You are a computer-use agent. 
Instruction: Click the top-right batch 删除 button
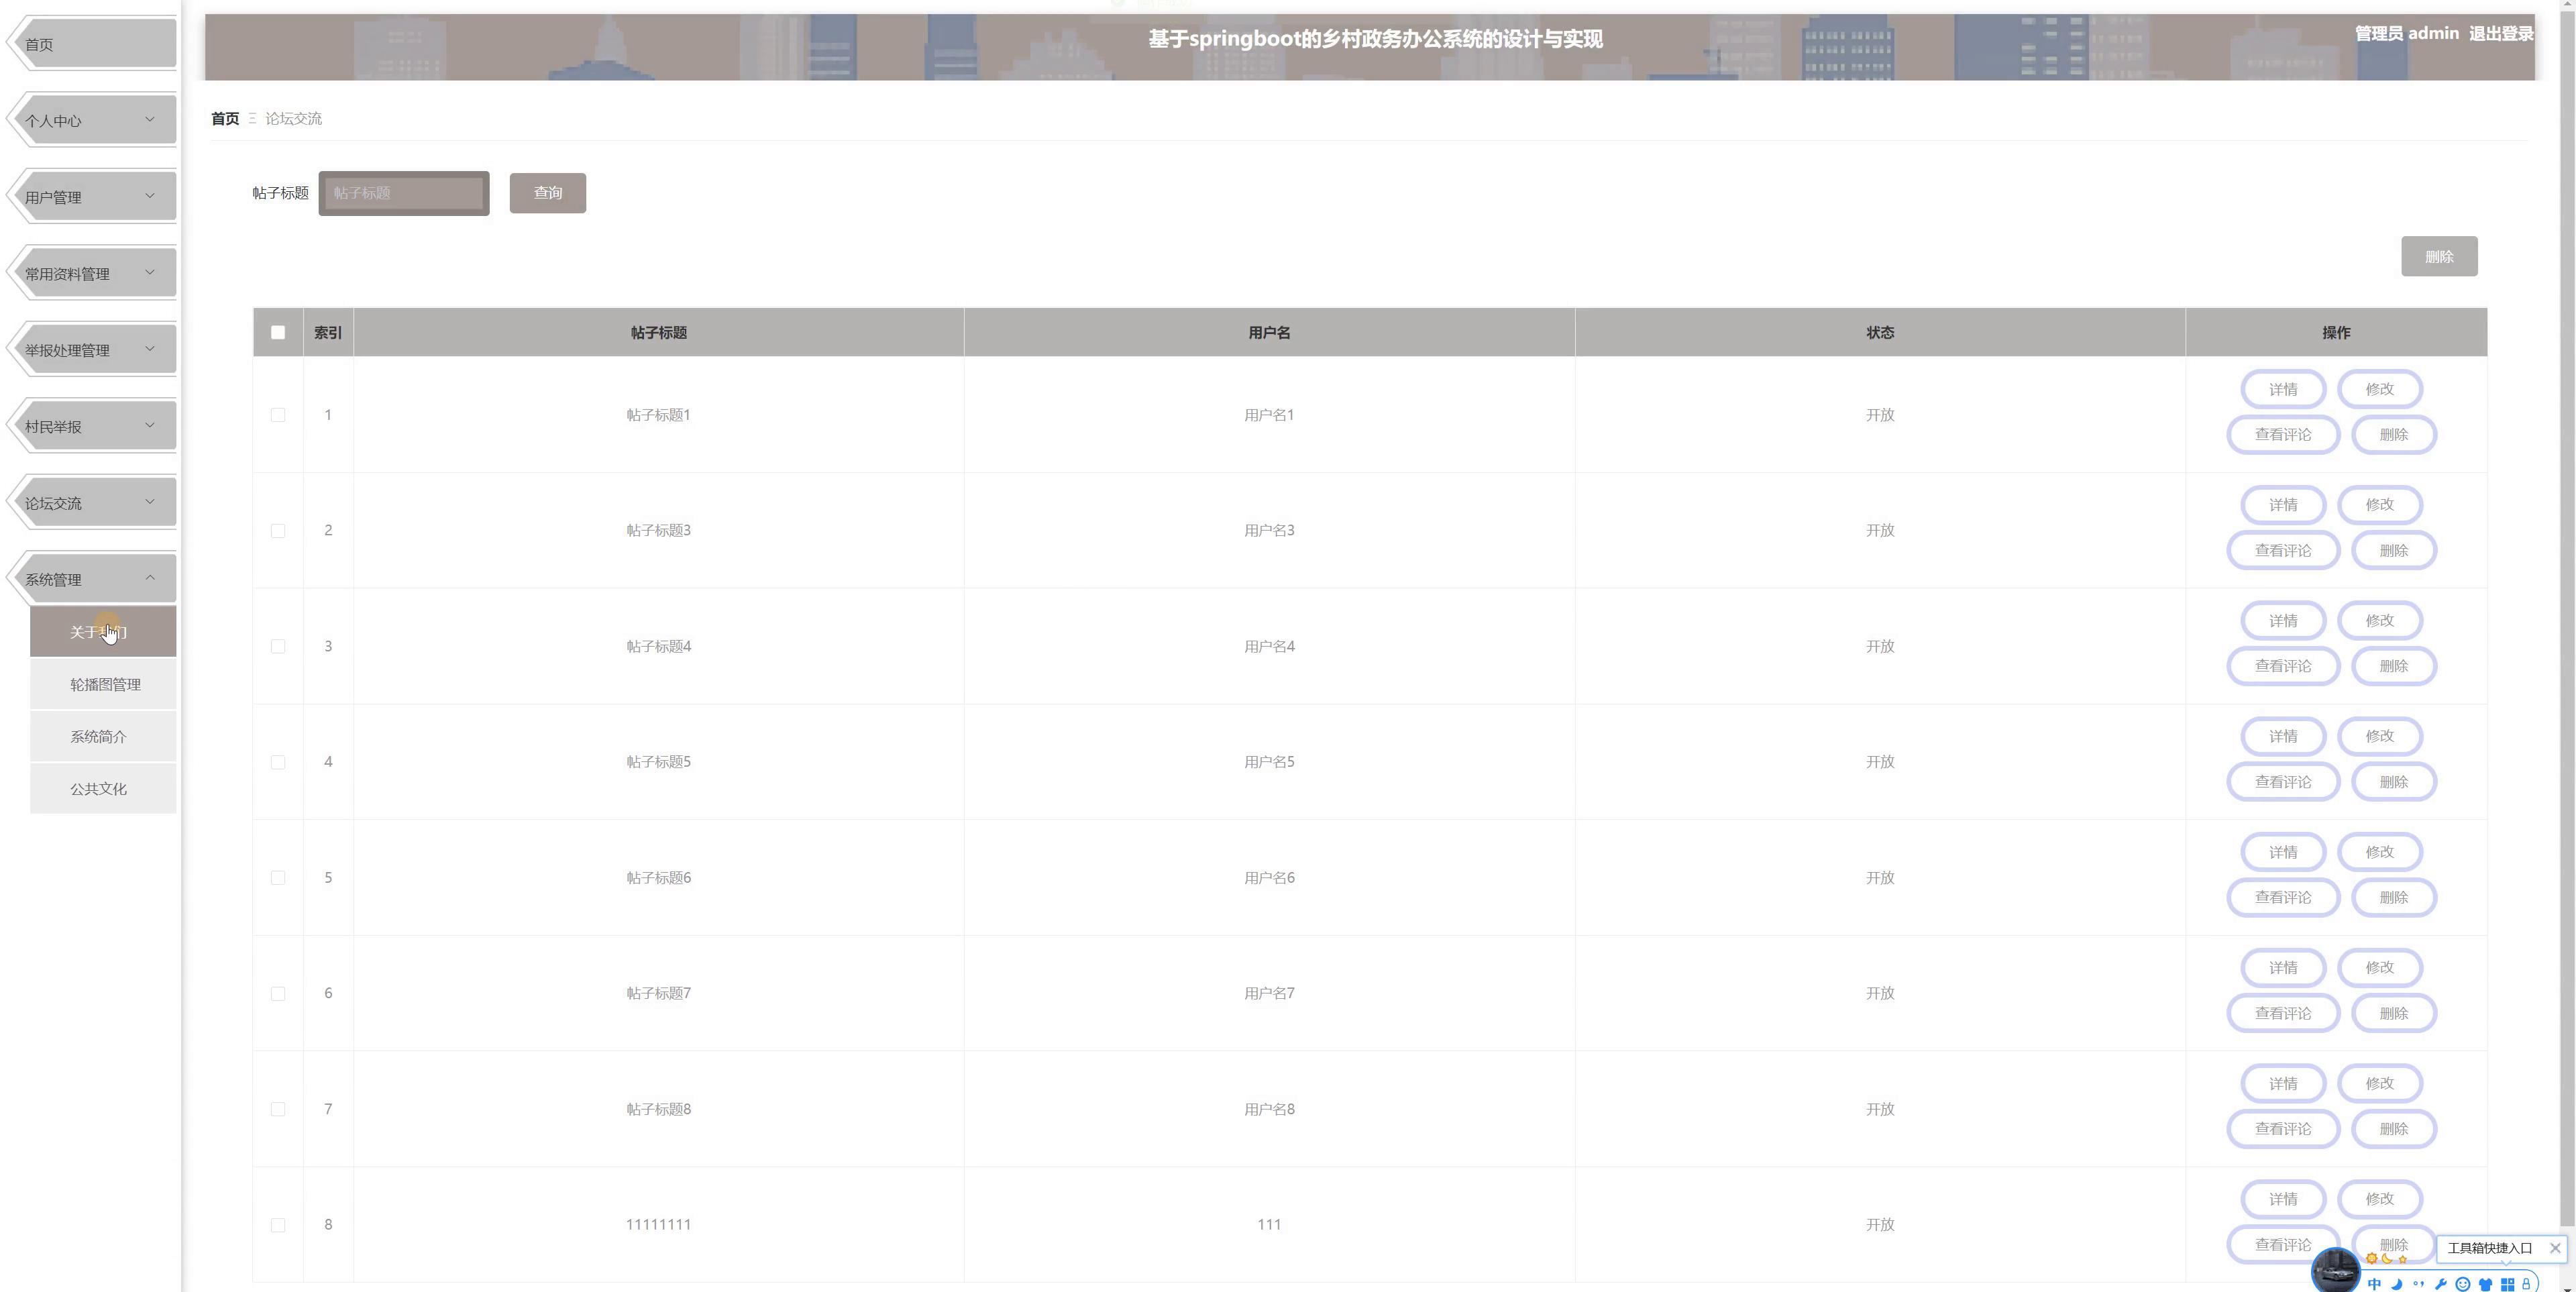(2439, 256)
